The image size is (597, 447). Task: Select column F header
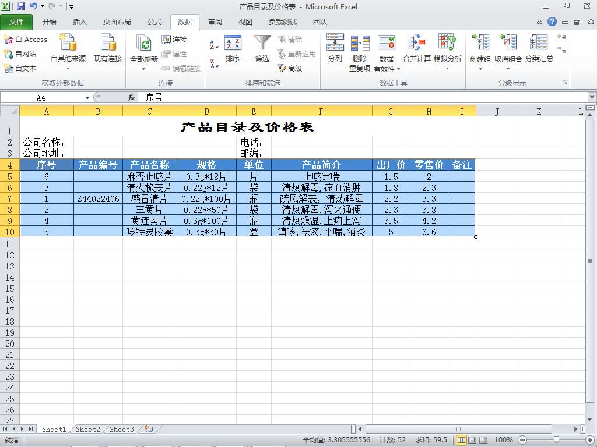point(321,111)
